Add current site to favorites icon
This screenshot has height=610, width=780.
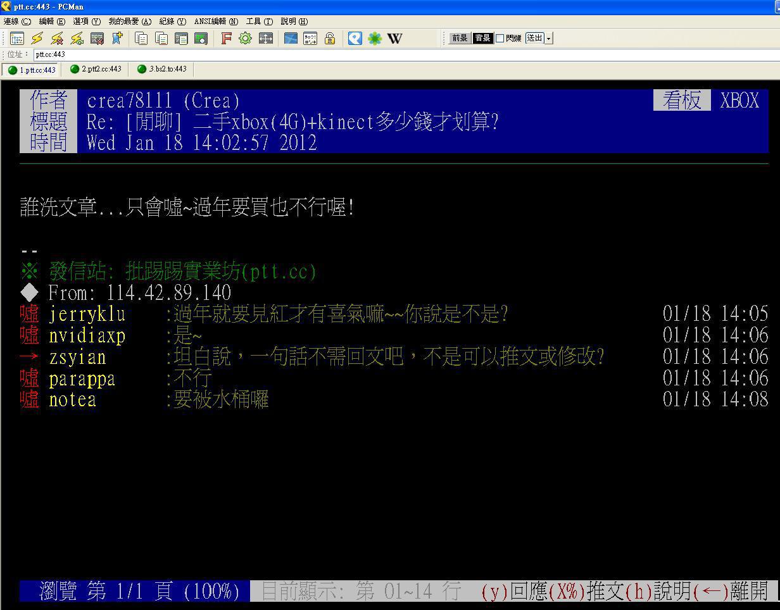[x=117, y=39]
